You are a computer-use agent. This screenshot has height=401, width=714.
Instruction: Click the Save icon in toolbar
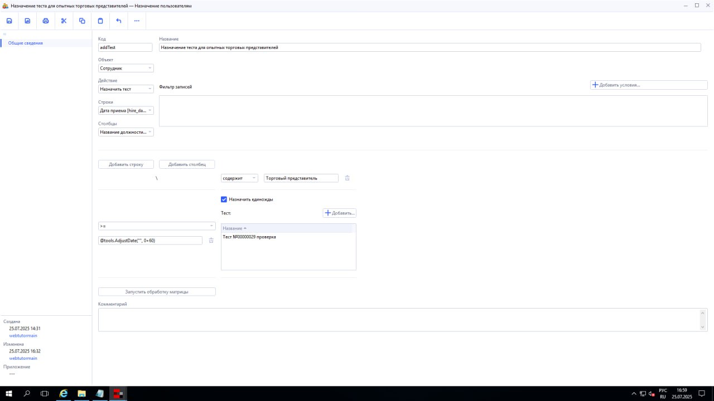pyautogui.click(x=9, y=21)
